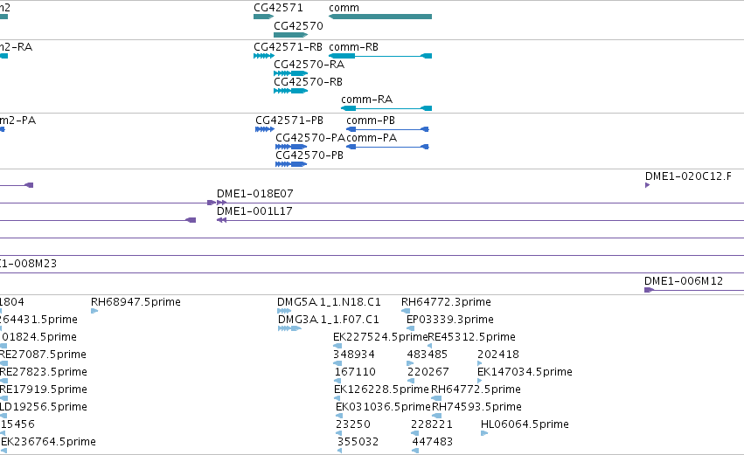This screenshot has height=455, width=744.
Task: Click the DMG5A.1_1.N18.C1 EST label
Action: 329,302
